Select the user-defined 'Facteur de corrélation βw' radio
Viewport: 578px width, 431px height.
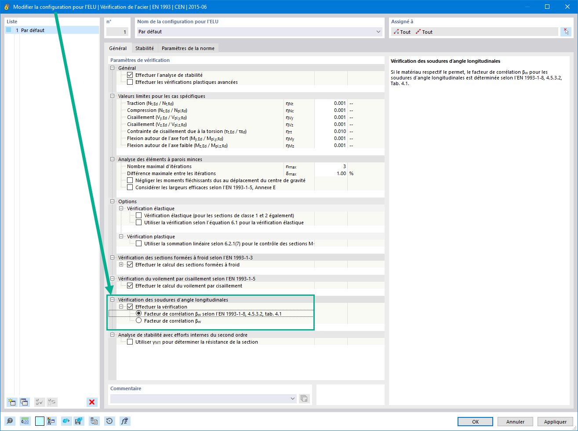pos(138,321)
